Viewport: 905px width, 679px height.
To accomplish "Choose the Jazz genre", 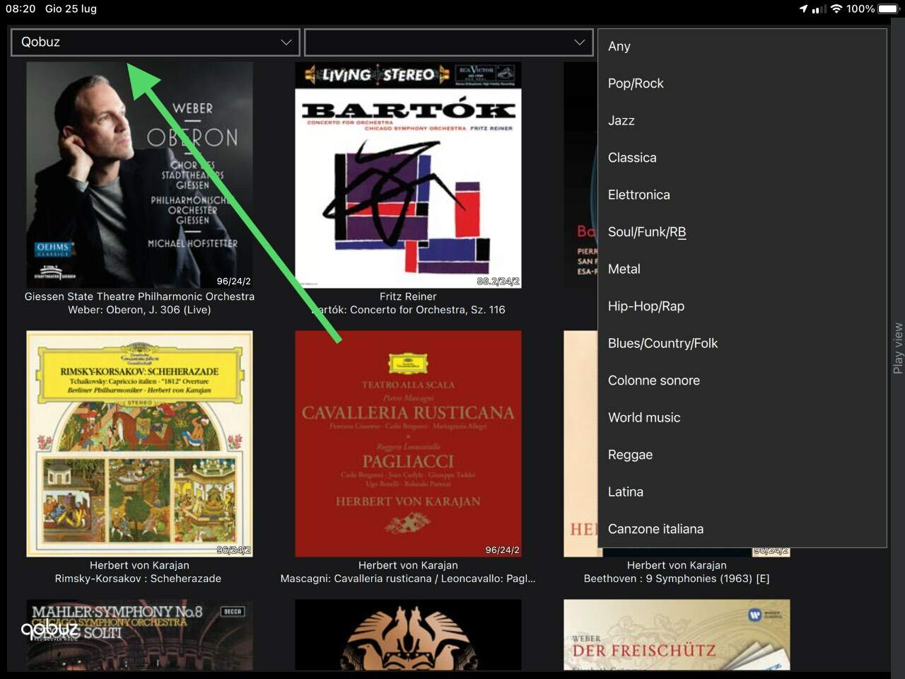I will coord(742,120).
